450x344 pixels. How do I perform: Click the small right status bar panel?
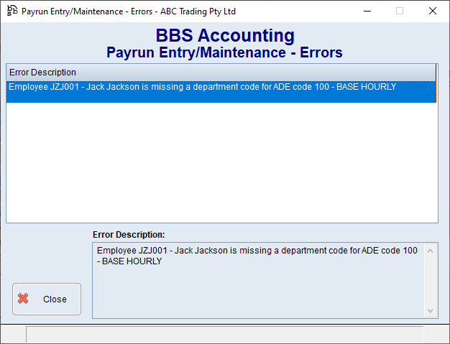coord(436,334)
